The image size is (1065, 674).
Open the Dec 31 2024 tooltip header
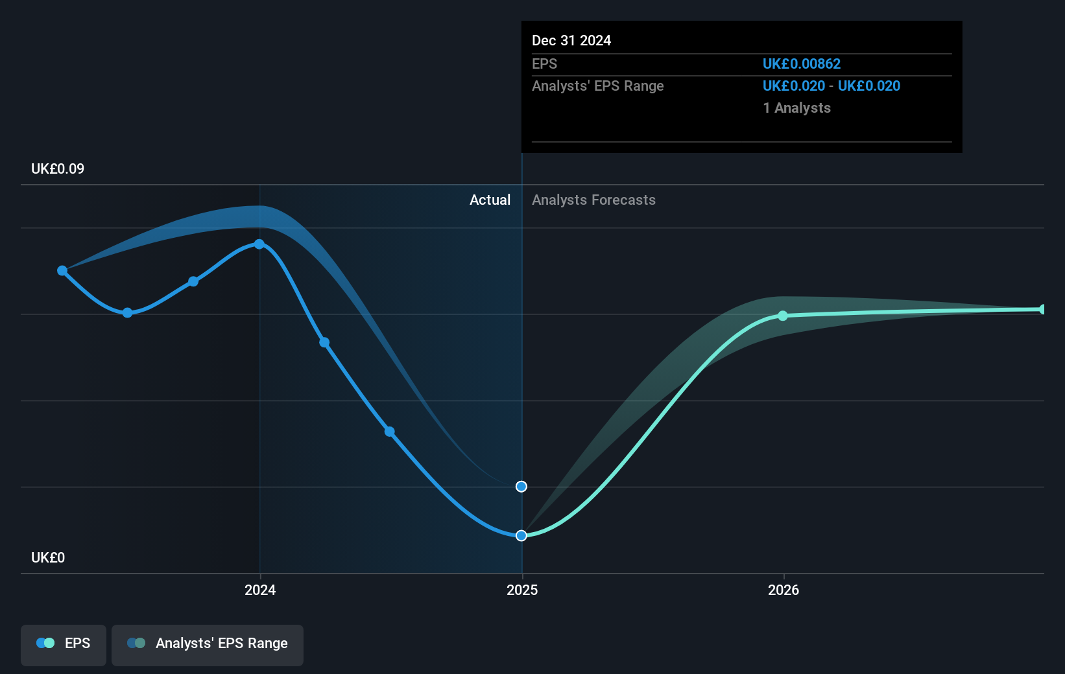[571, 40]
